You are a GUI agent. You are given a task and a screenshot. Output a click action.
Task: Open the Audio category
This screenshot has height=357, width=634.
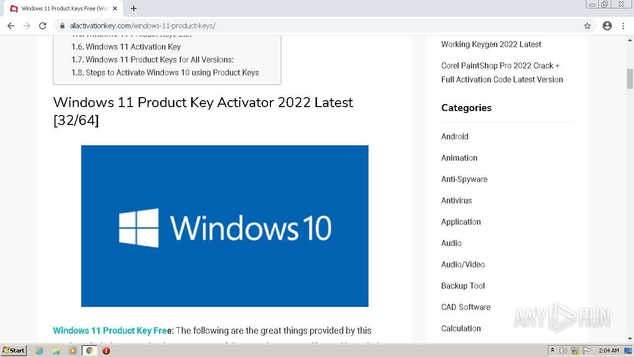coord(451,243)
